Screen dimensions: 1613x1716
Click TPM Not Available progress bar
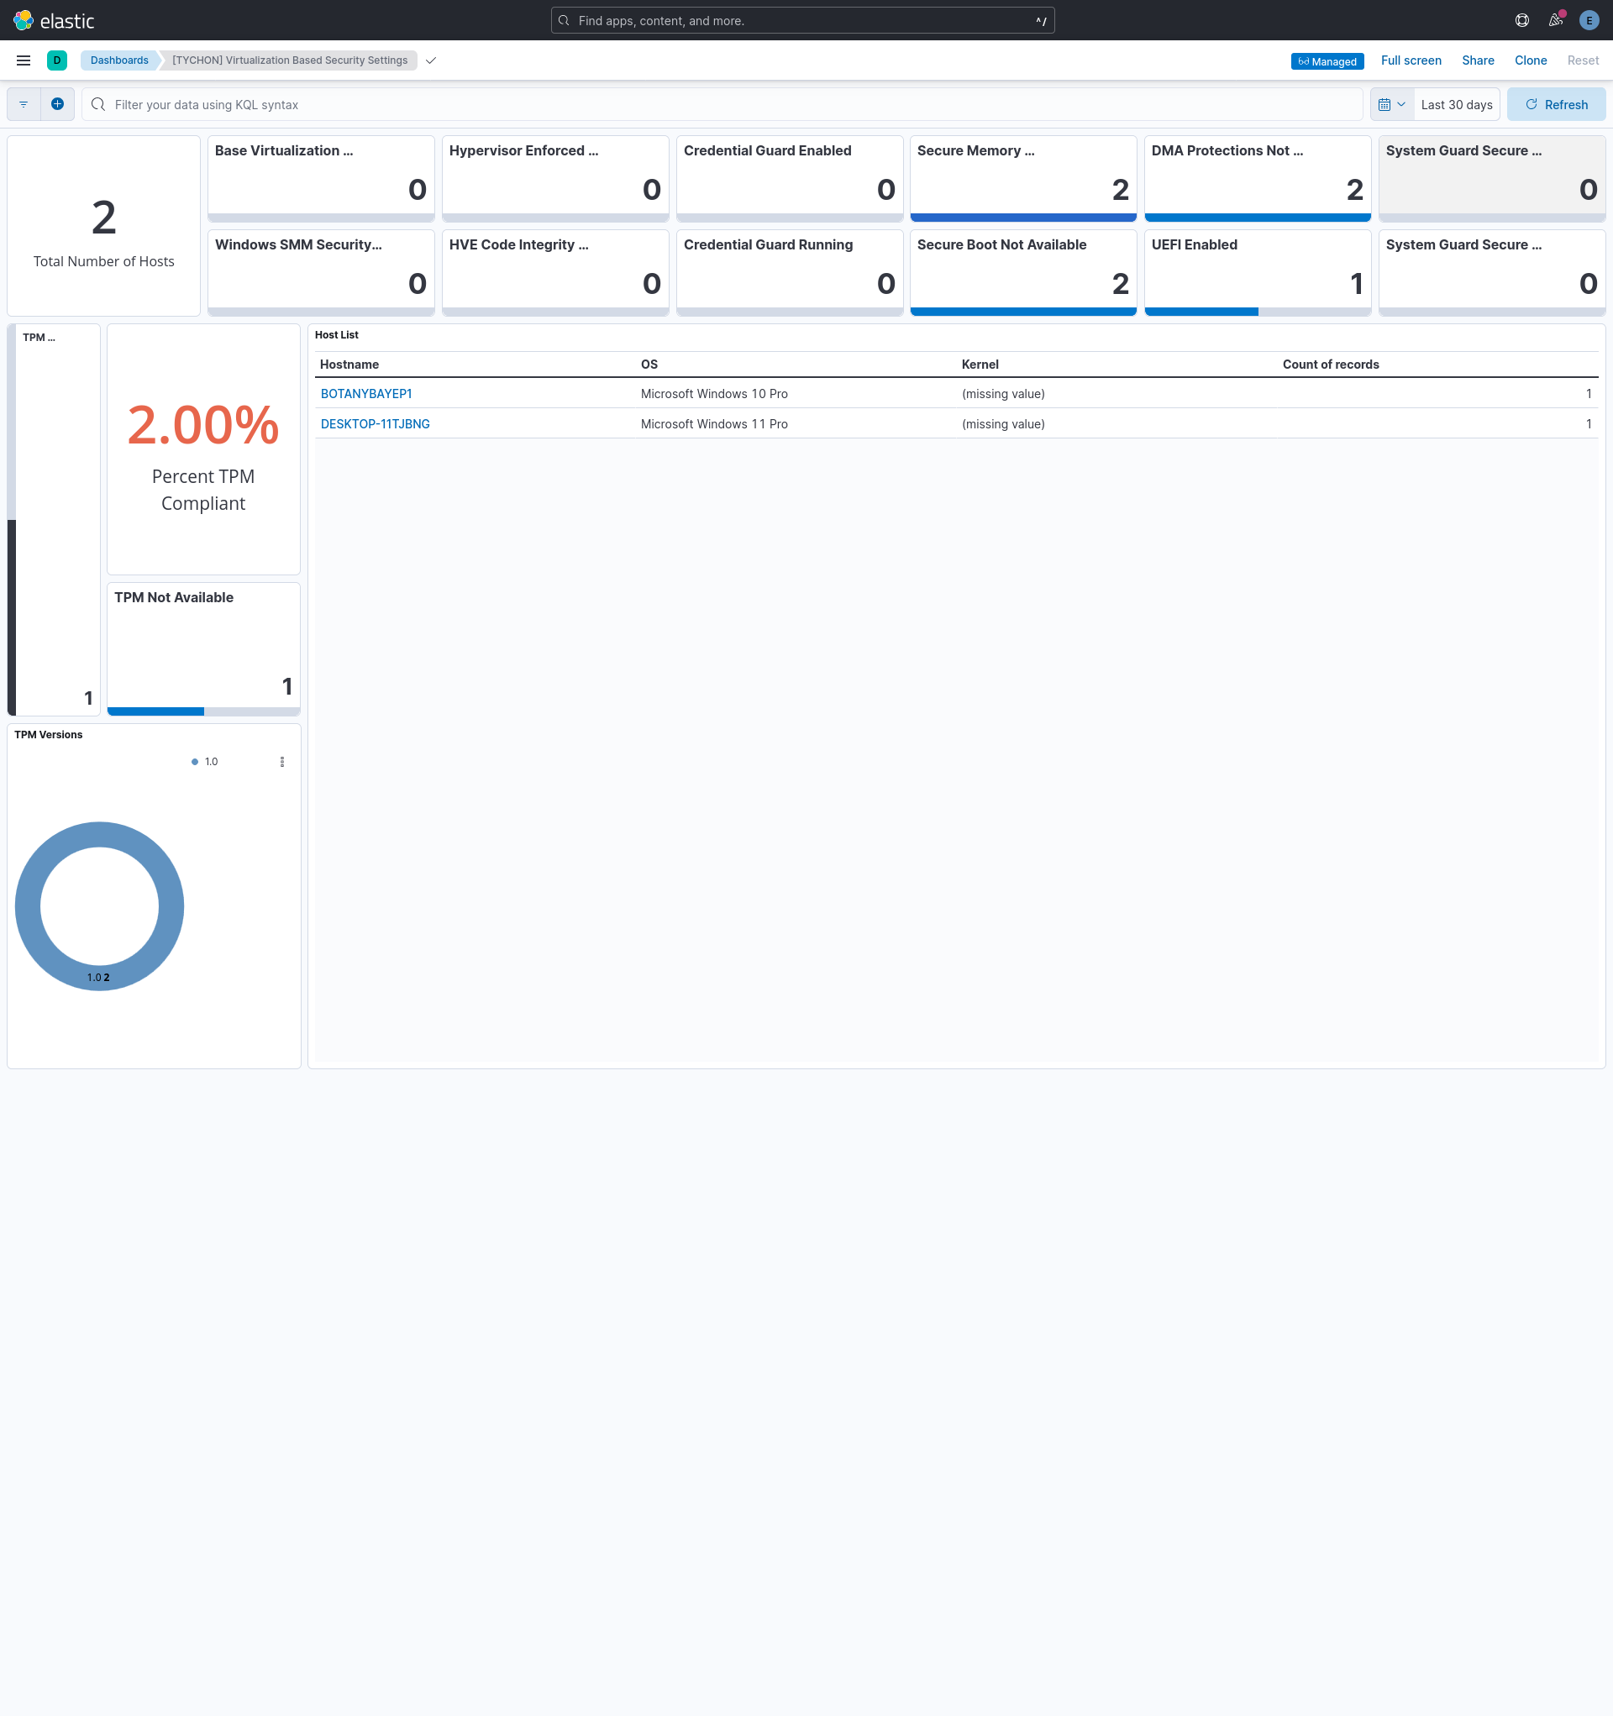tap(204, 711)
